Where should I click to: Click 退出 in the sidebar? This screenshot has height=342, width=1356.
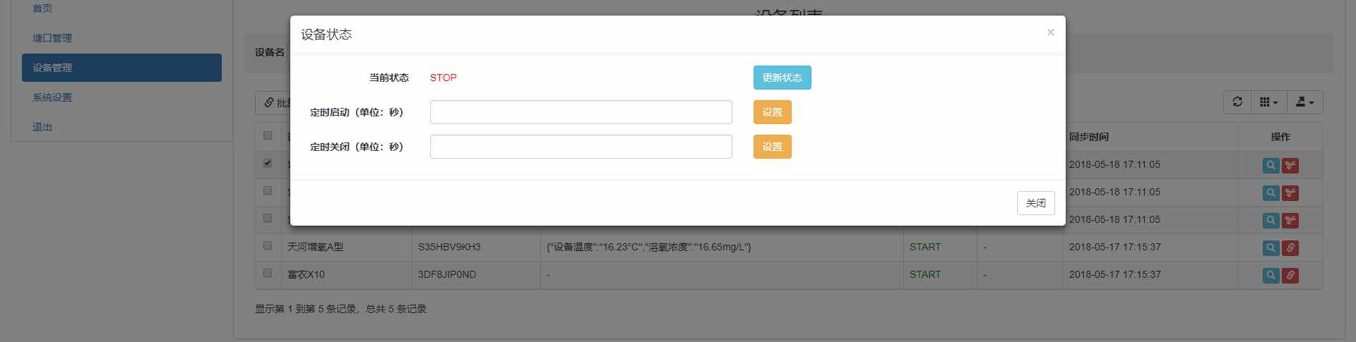click(x=42, y=127)
